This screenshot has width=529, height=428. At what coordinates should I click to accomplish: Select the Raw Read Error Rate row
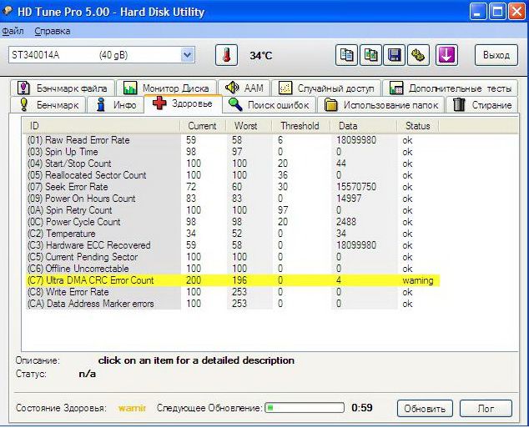(x=233, y=140)
